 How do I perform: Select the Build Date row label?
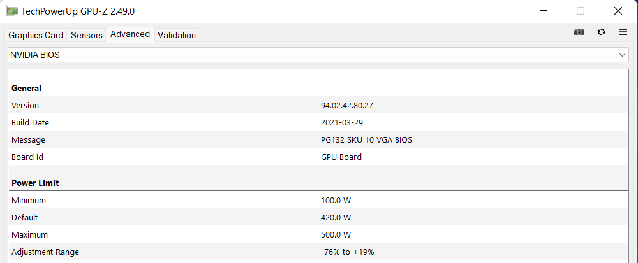pyautogui.click(x=30, y=122)
